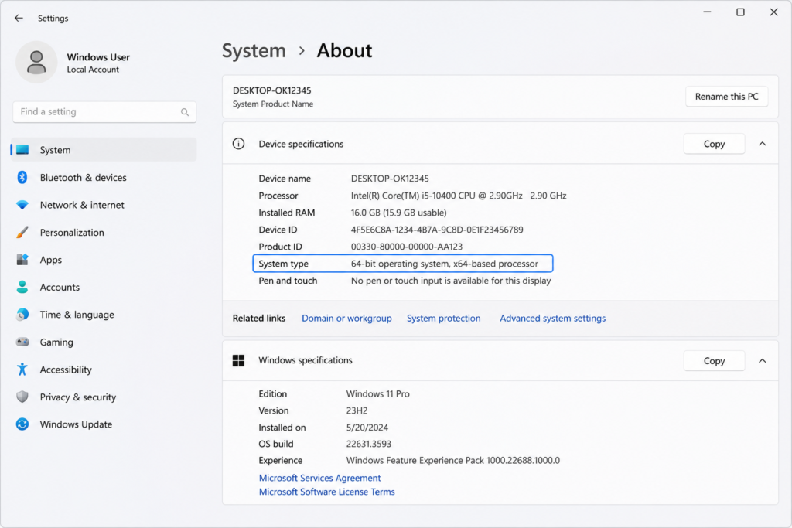
Task: Click Rename this PC button
Action: click(x=726, y=97)
